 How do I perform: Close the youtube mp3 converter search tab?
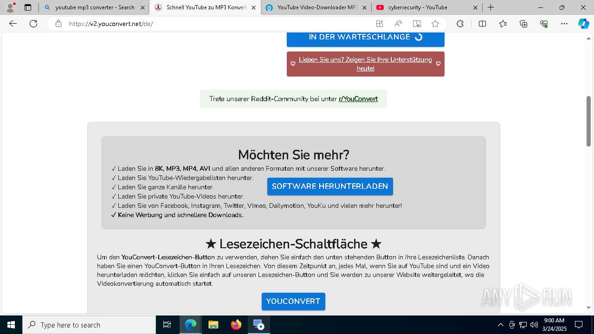tap(142, 7)
